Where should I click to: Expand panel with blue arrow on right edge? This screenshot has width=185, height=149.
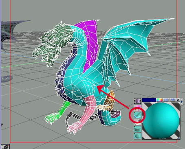[x=181, y=101]
